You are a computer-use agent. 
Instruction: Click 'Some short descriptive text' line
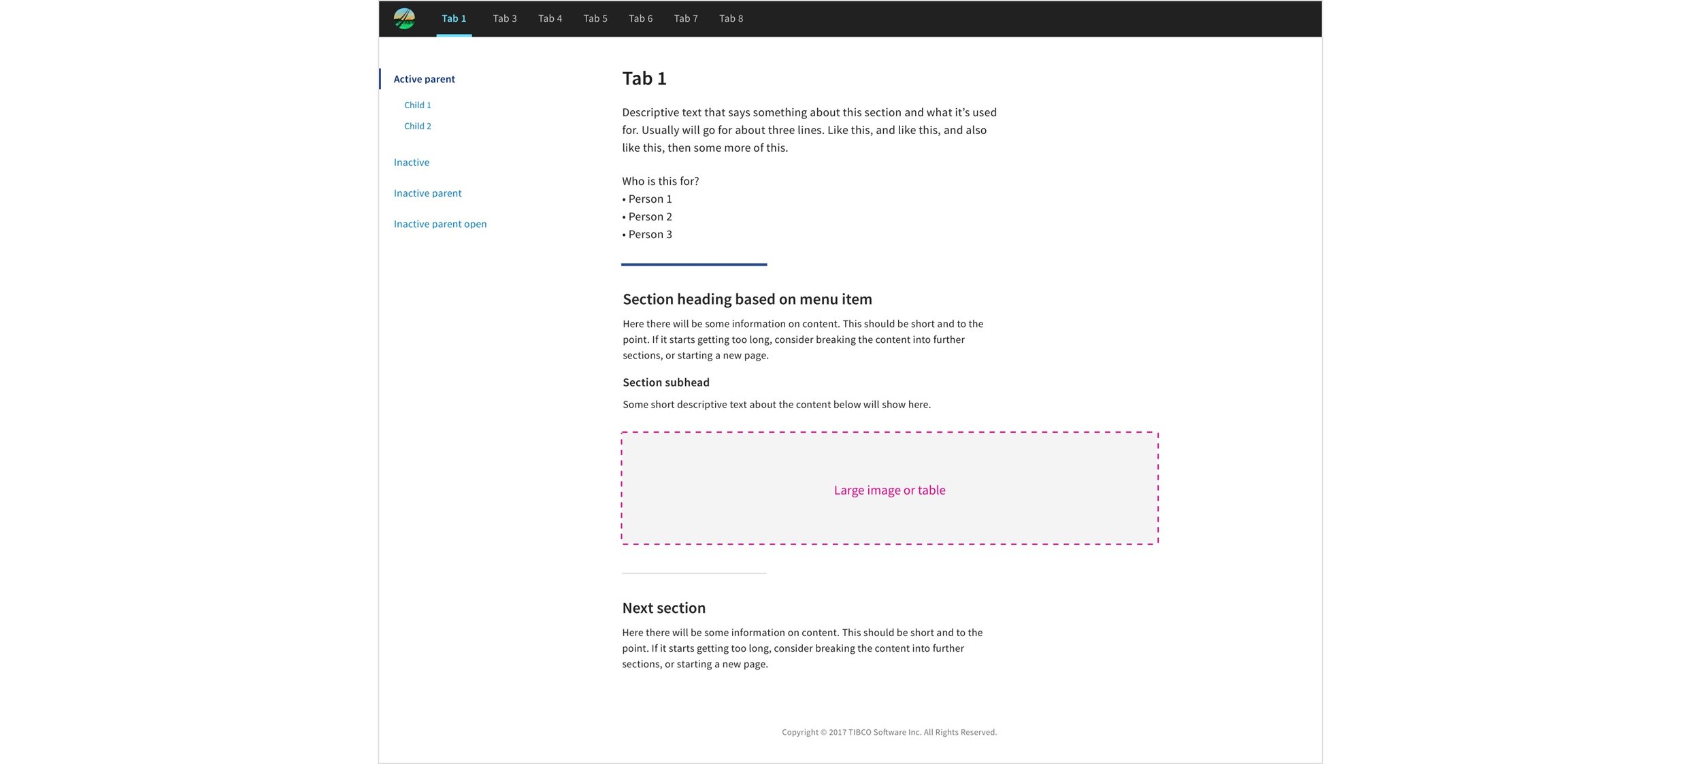(776, 404)
